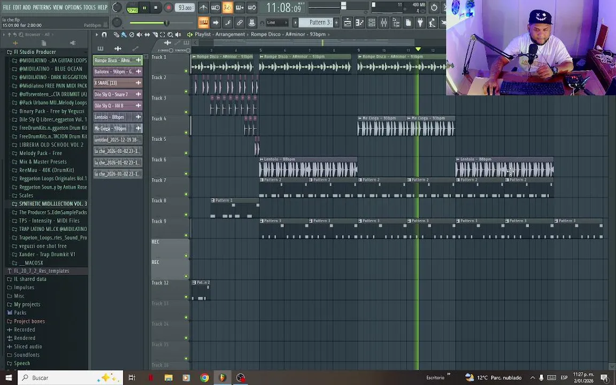Enable wait for input to start playing

click(x=215, y=7)
